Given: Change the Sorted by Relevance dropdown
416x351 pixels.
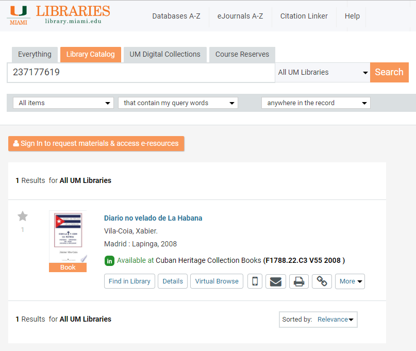Looking at the screenshot, I should (x=318, y=320).
